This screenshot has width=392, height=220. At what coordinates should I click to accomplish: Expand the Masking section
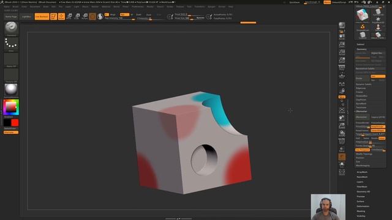[x=361, y=211]
